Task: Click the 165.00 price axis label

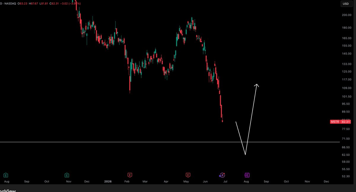Action: click(x=347, y=39)
